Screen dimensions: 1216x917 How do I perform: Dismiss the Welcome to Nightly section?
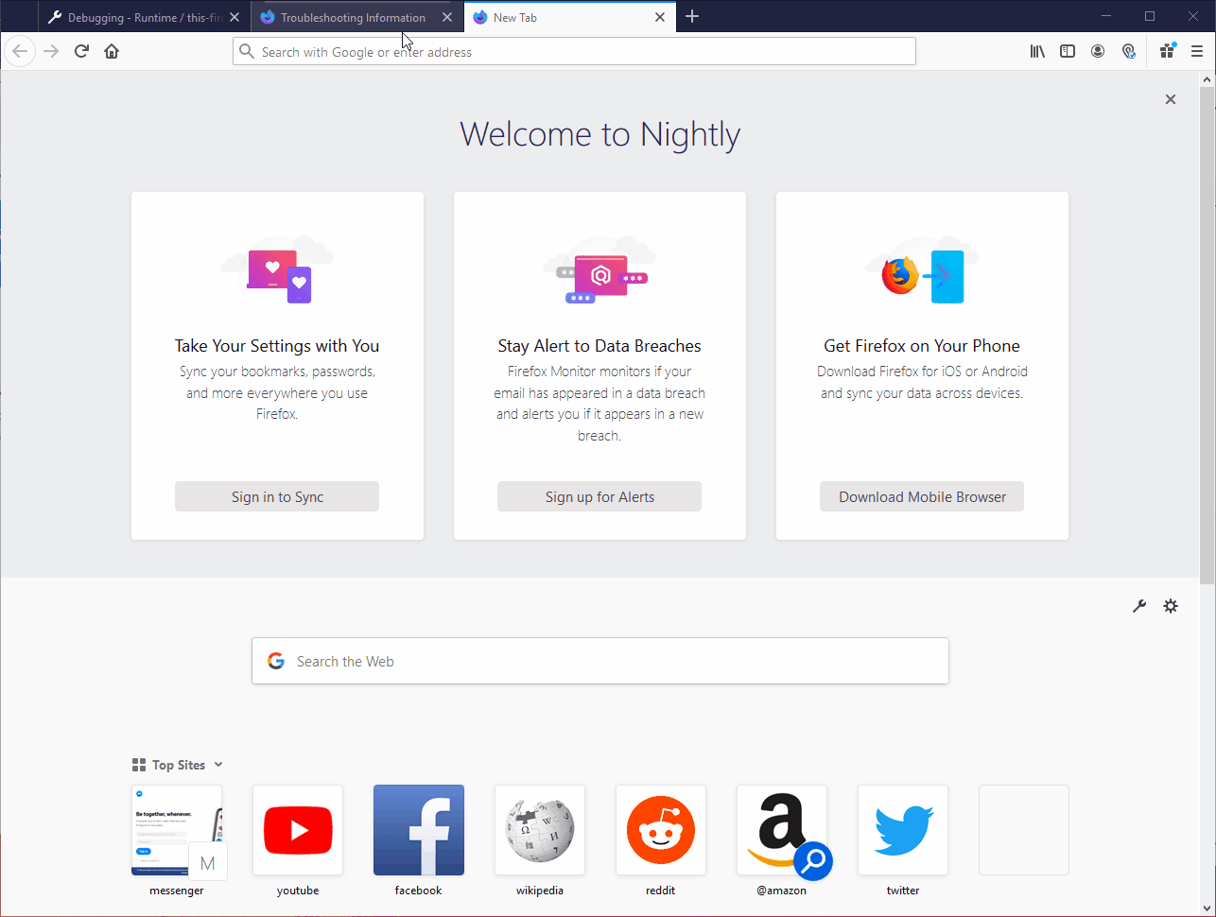pos(1171,99)
